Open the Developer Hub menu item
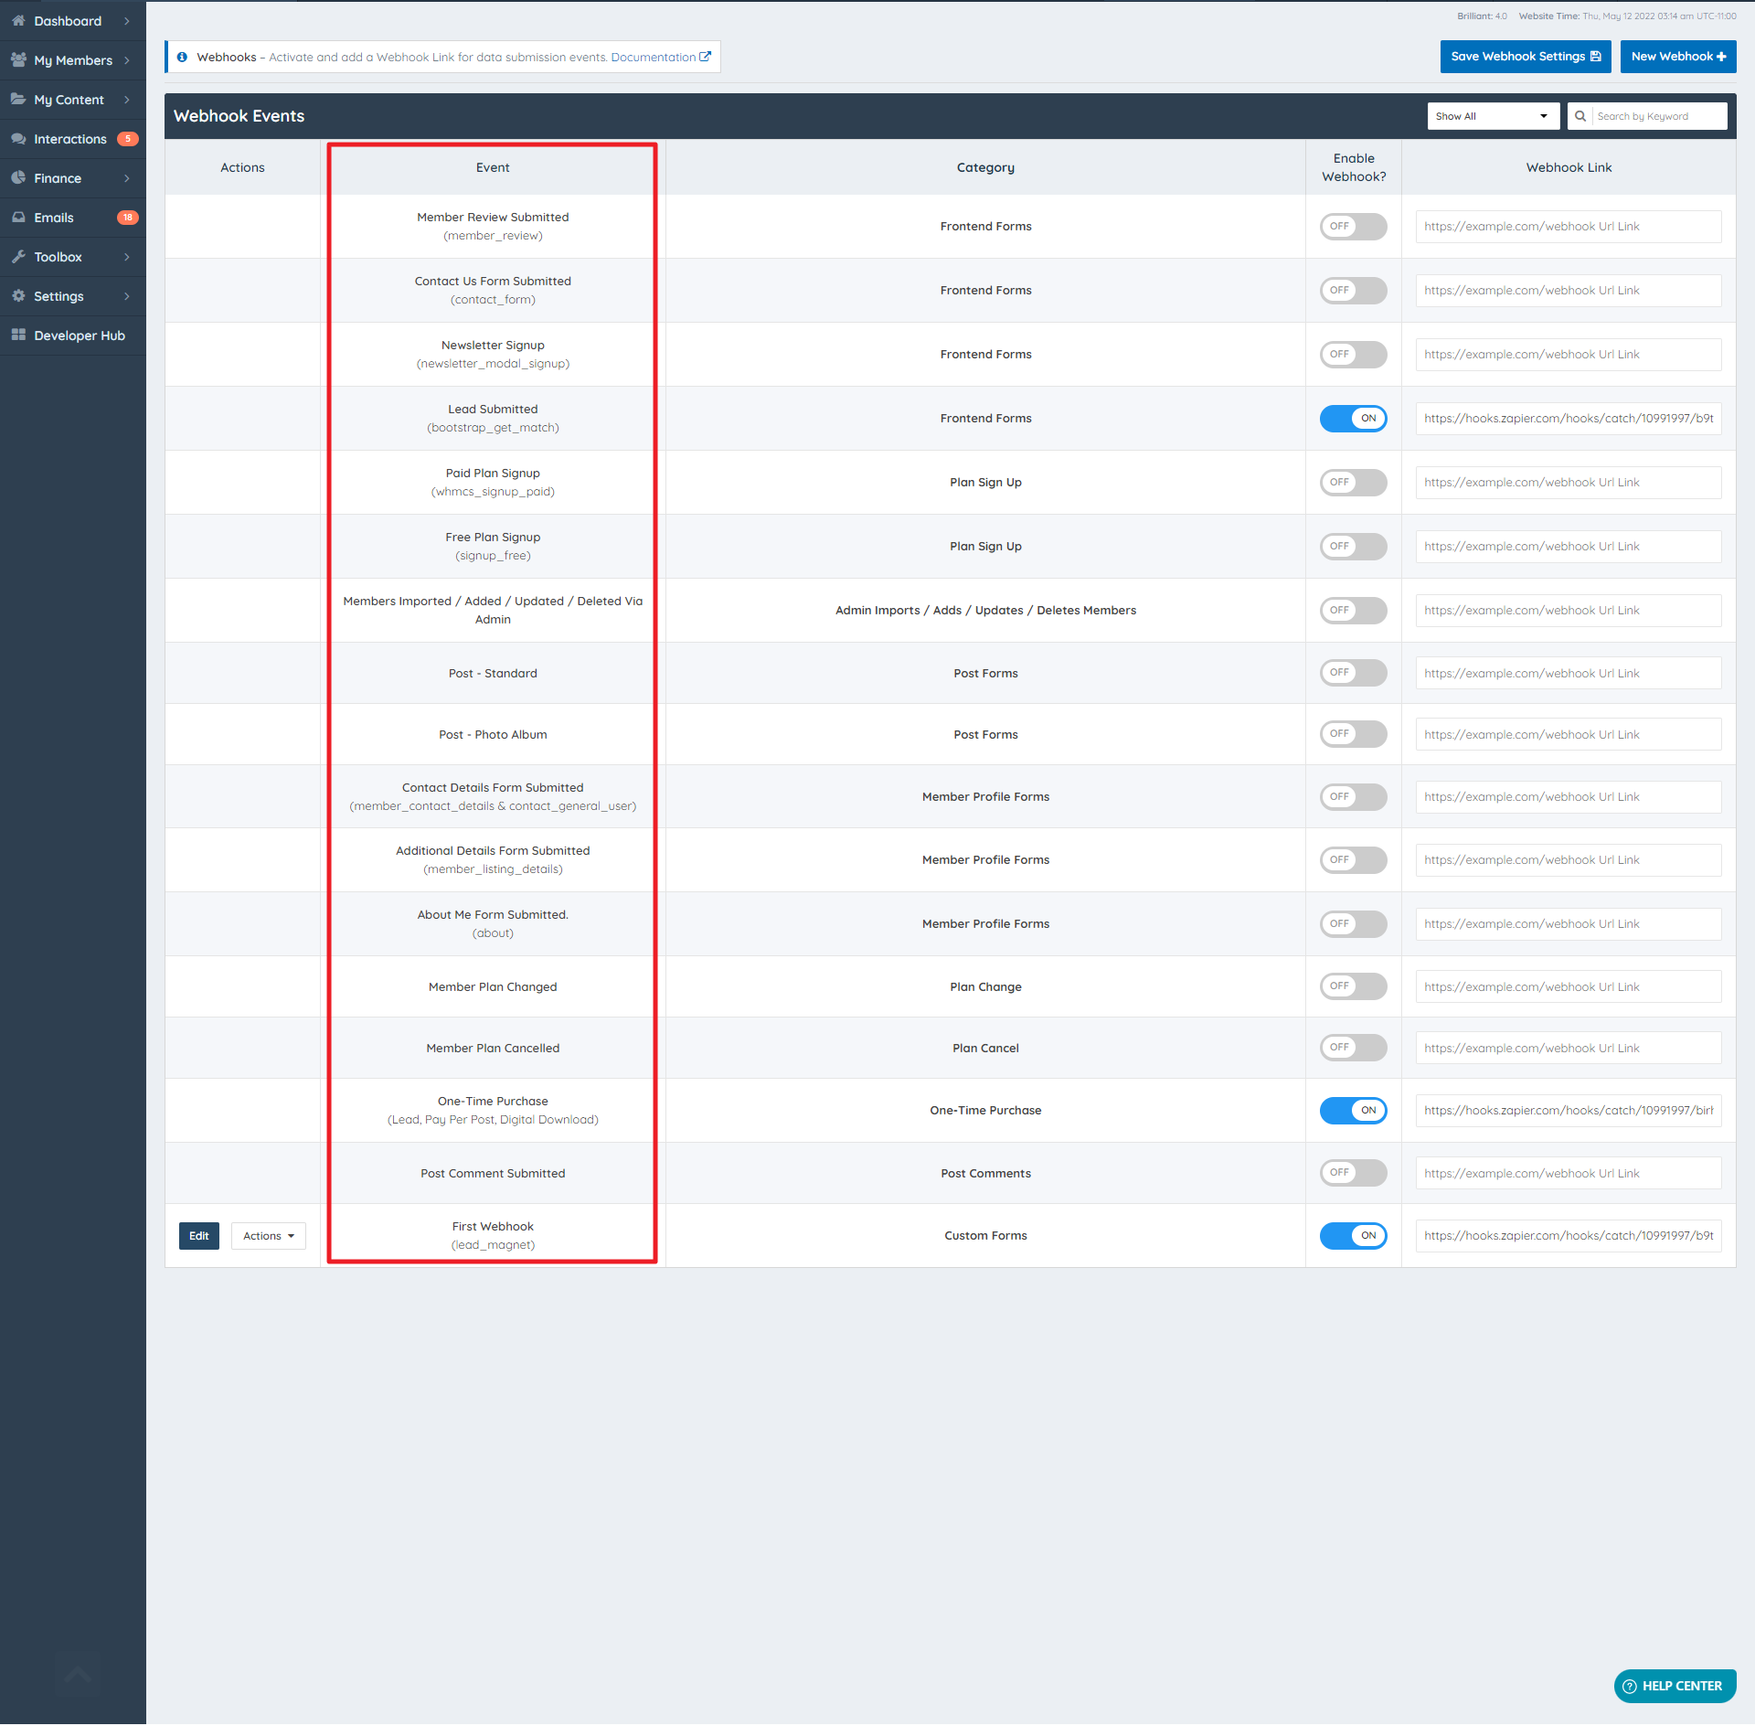 click(79, 336)
